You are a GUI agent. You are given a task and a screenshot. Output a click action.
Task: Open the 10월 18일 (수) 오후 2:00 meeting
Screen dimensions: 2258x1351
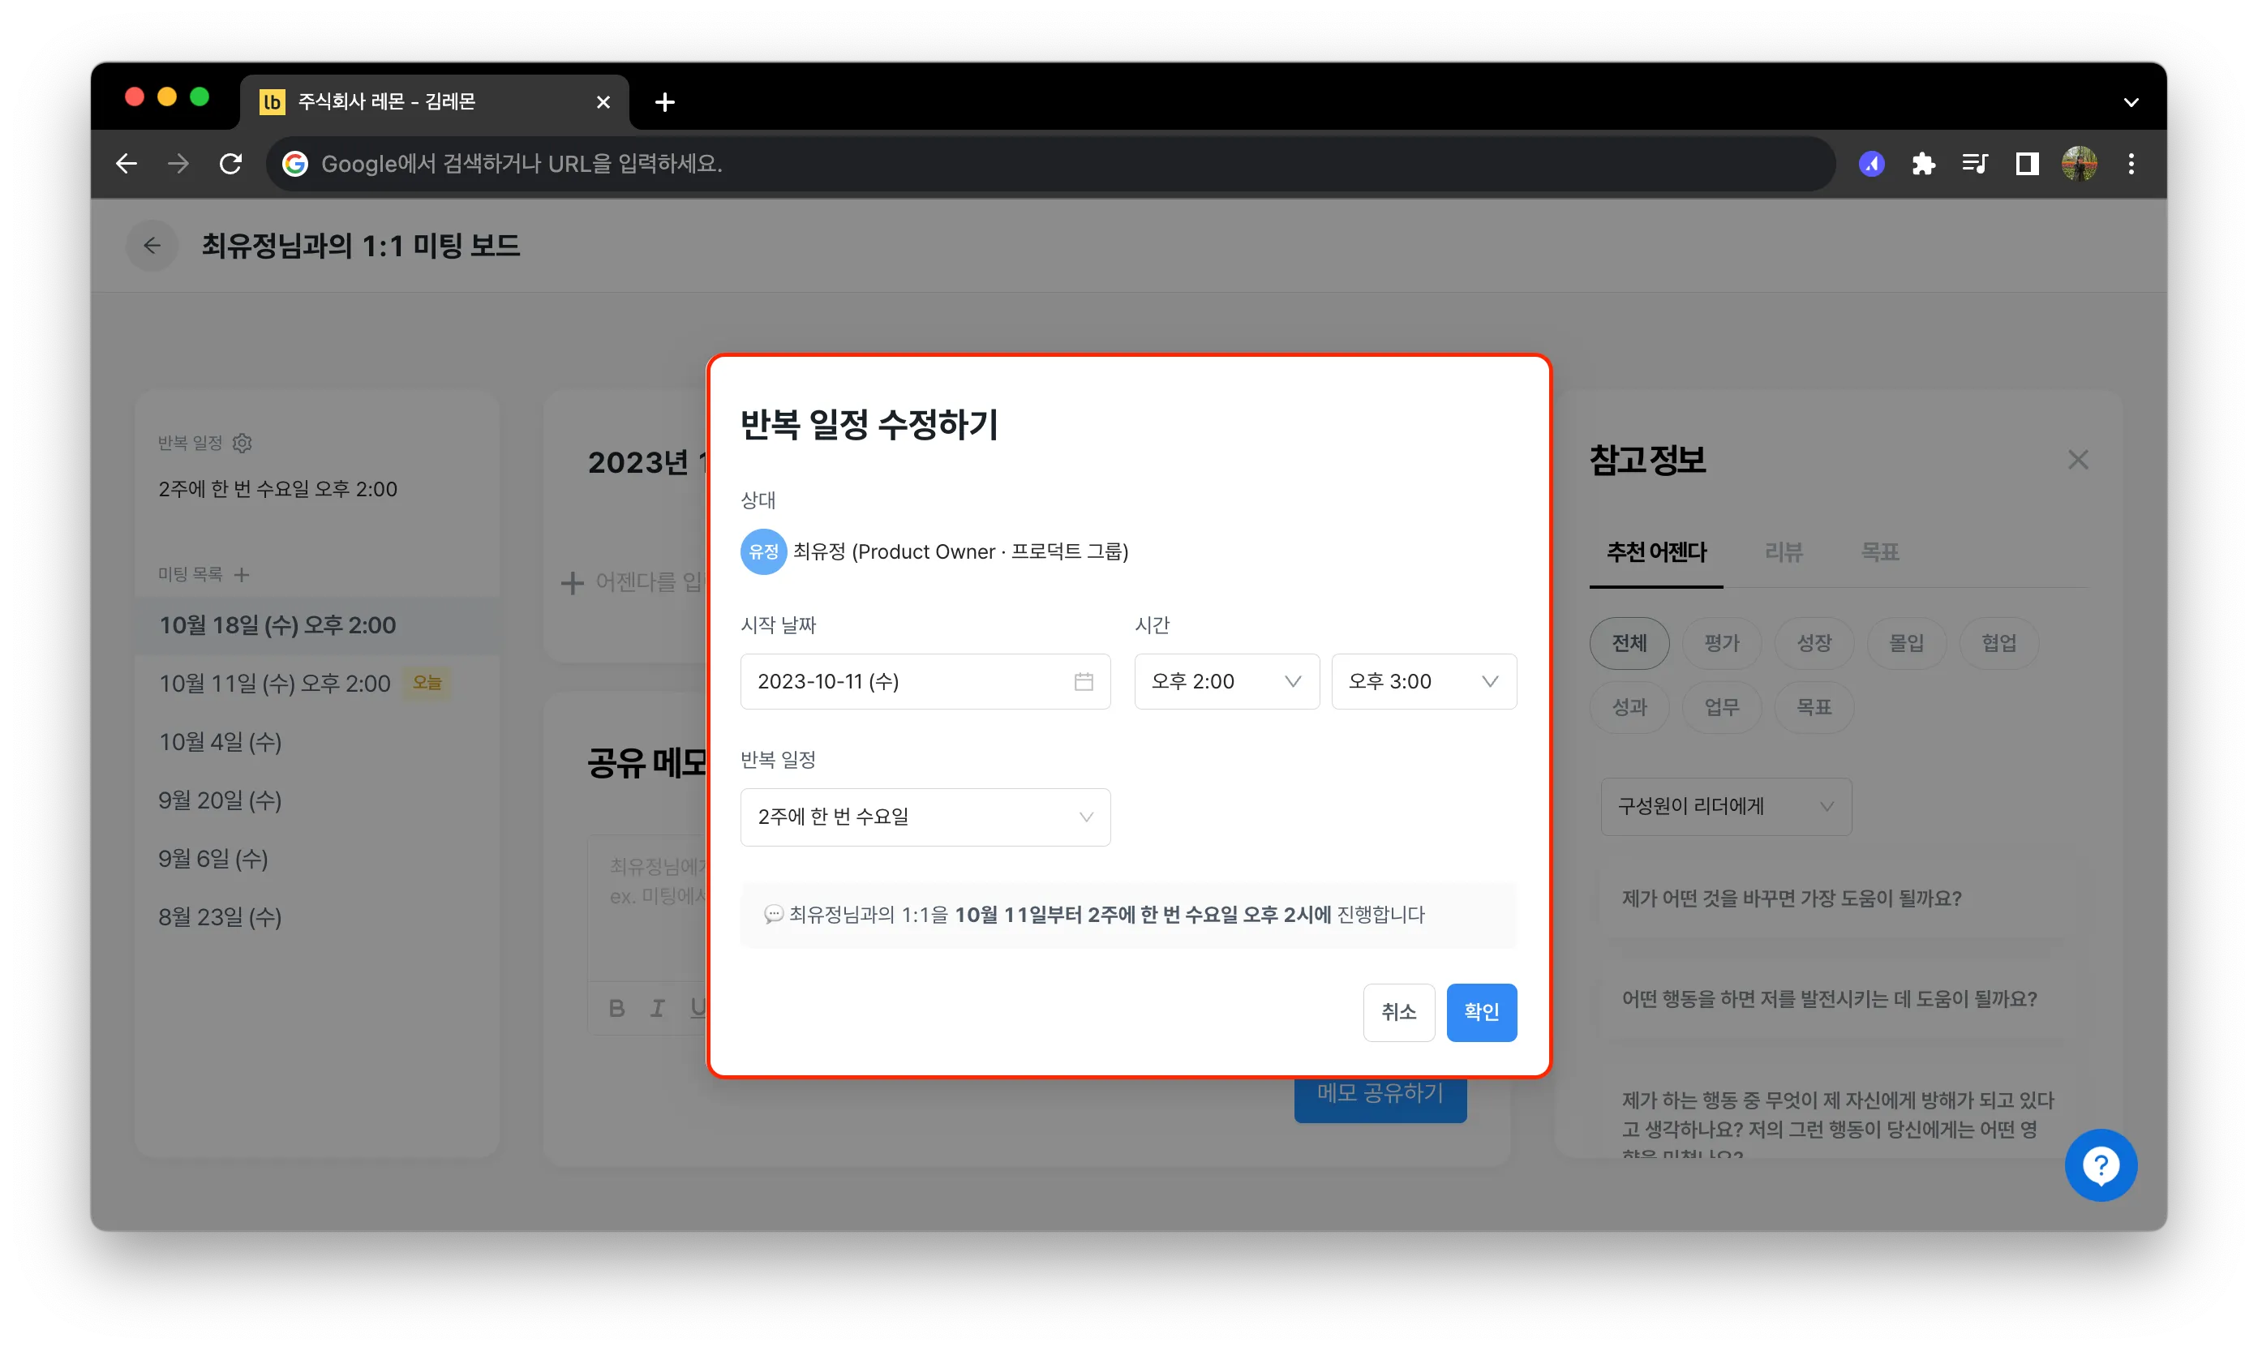317,625
